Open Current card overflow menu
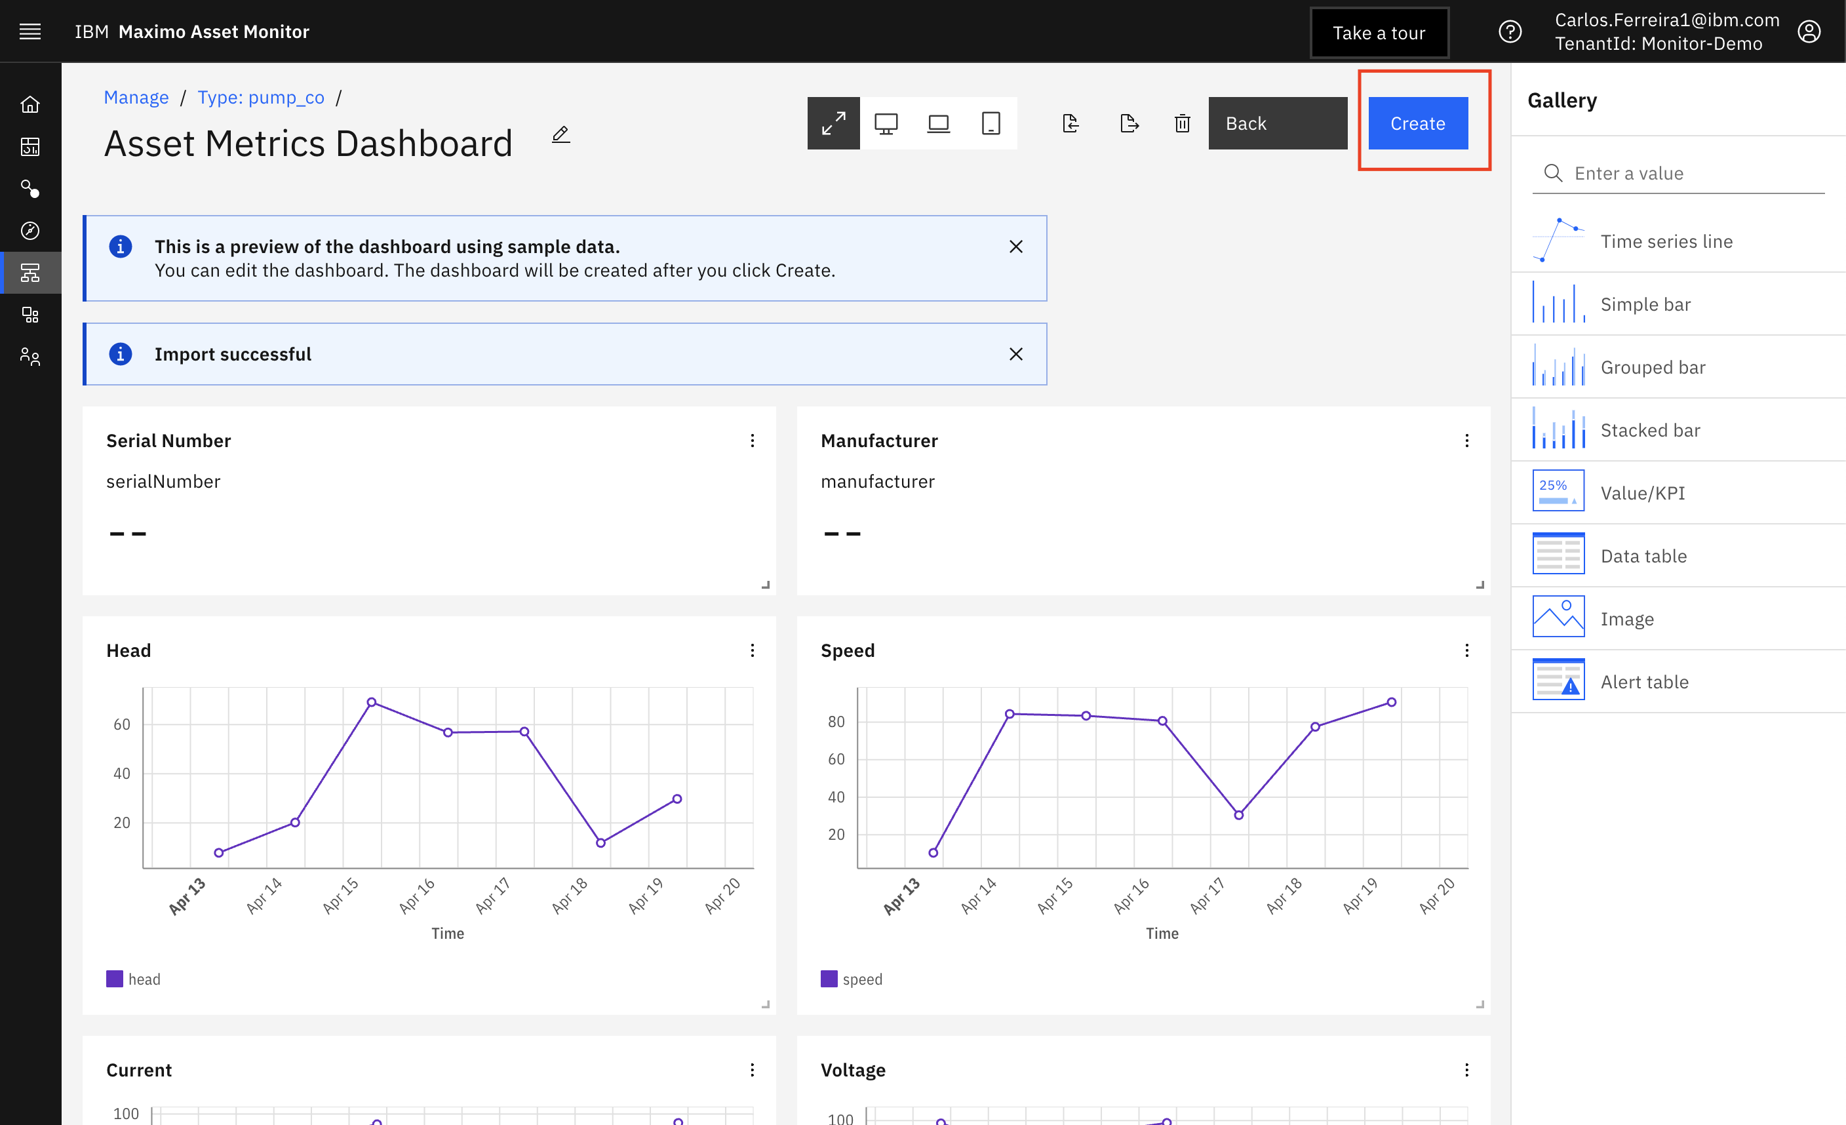 click(x=752, y=1069)
